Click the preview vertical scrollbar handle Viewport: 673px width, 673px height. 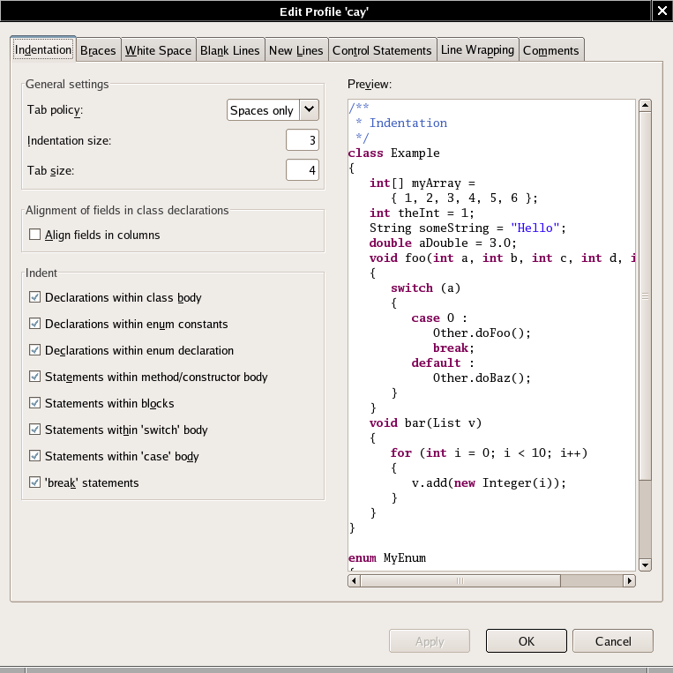click(x=645, y=296)
